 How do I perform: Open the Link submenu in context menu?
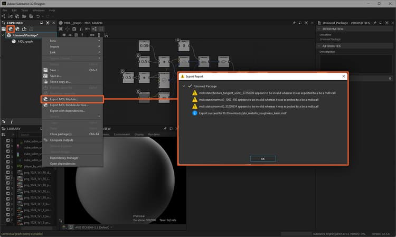[x=72, y=52]
